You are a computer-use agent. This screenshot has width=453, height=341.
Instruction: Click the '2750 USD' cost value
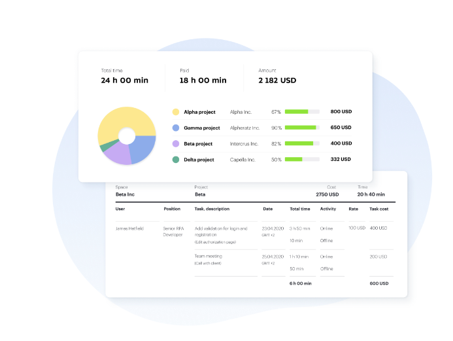tap(327, 194)
